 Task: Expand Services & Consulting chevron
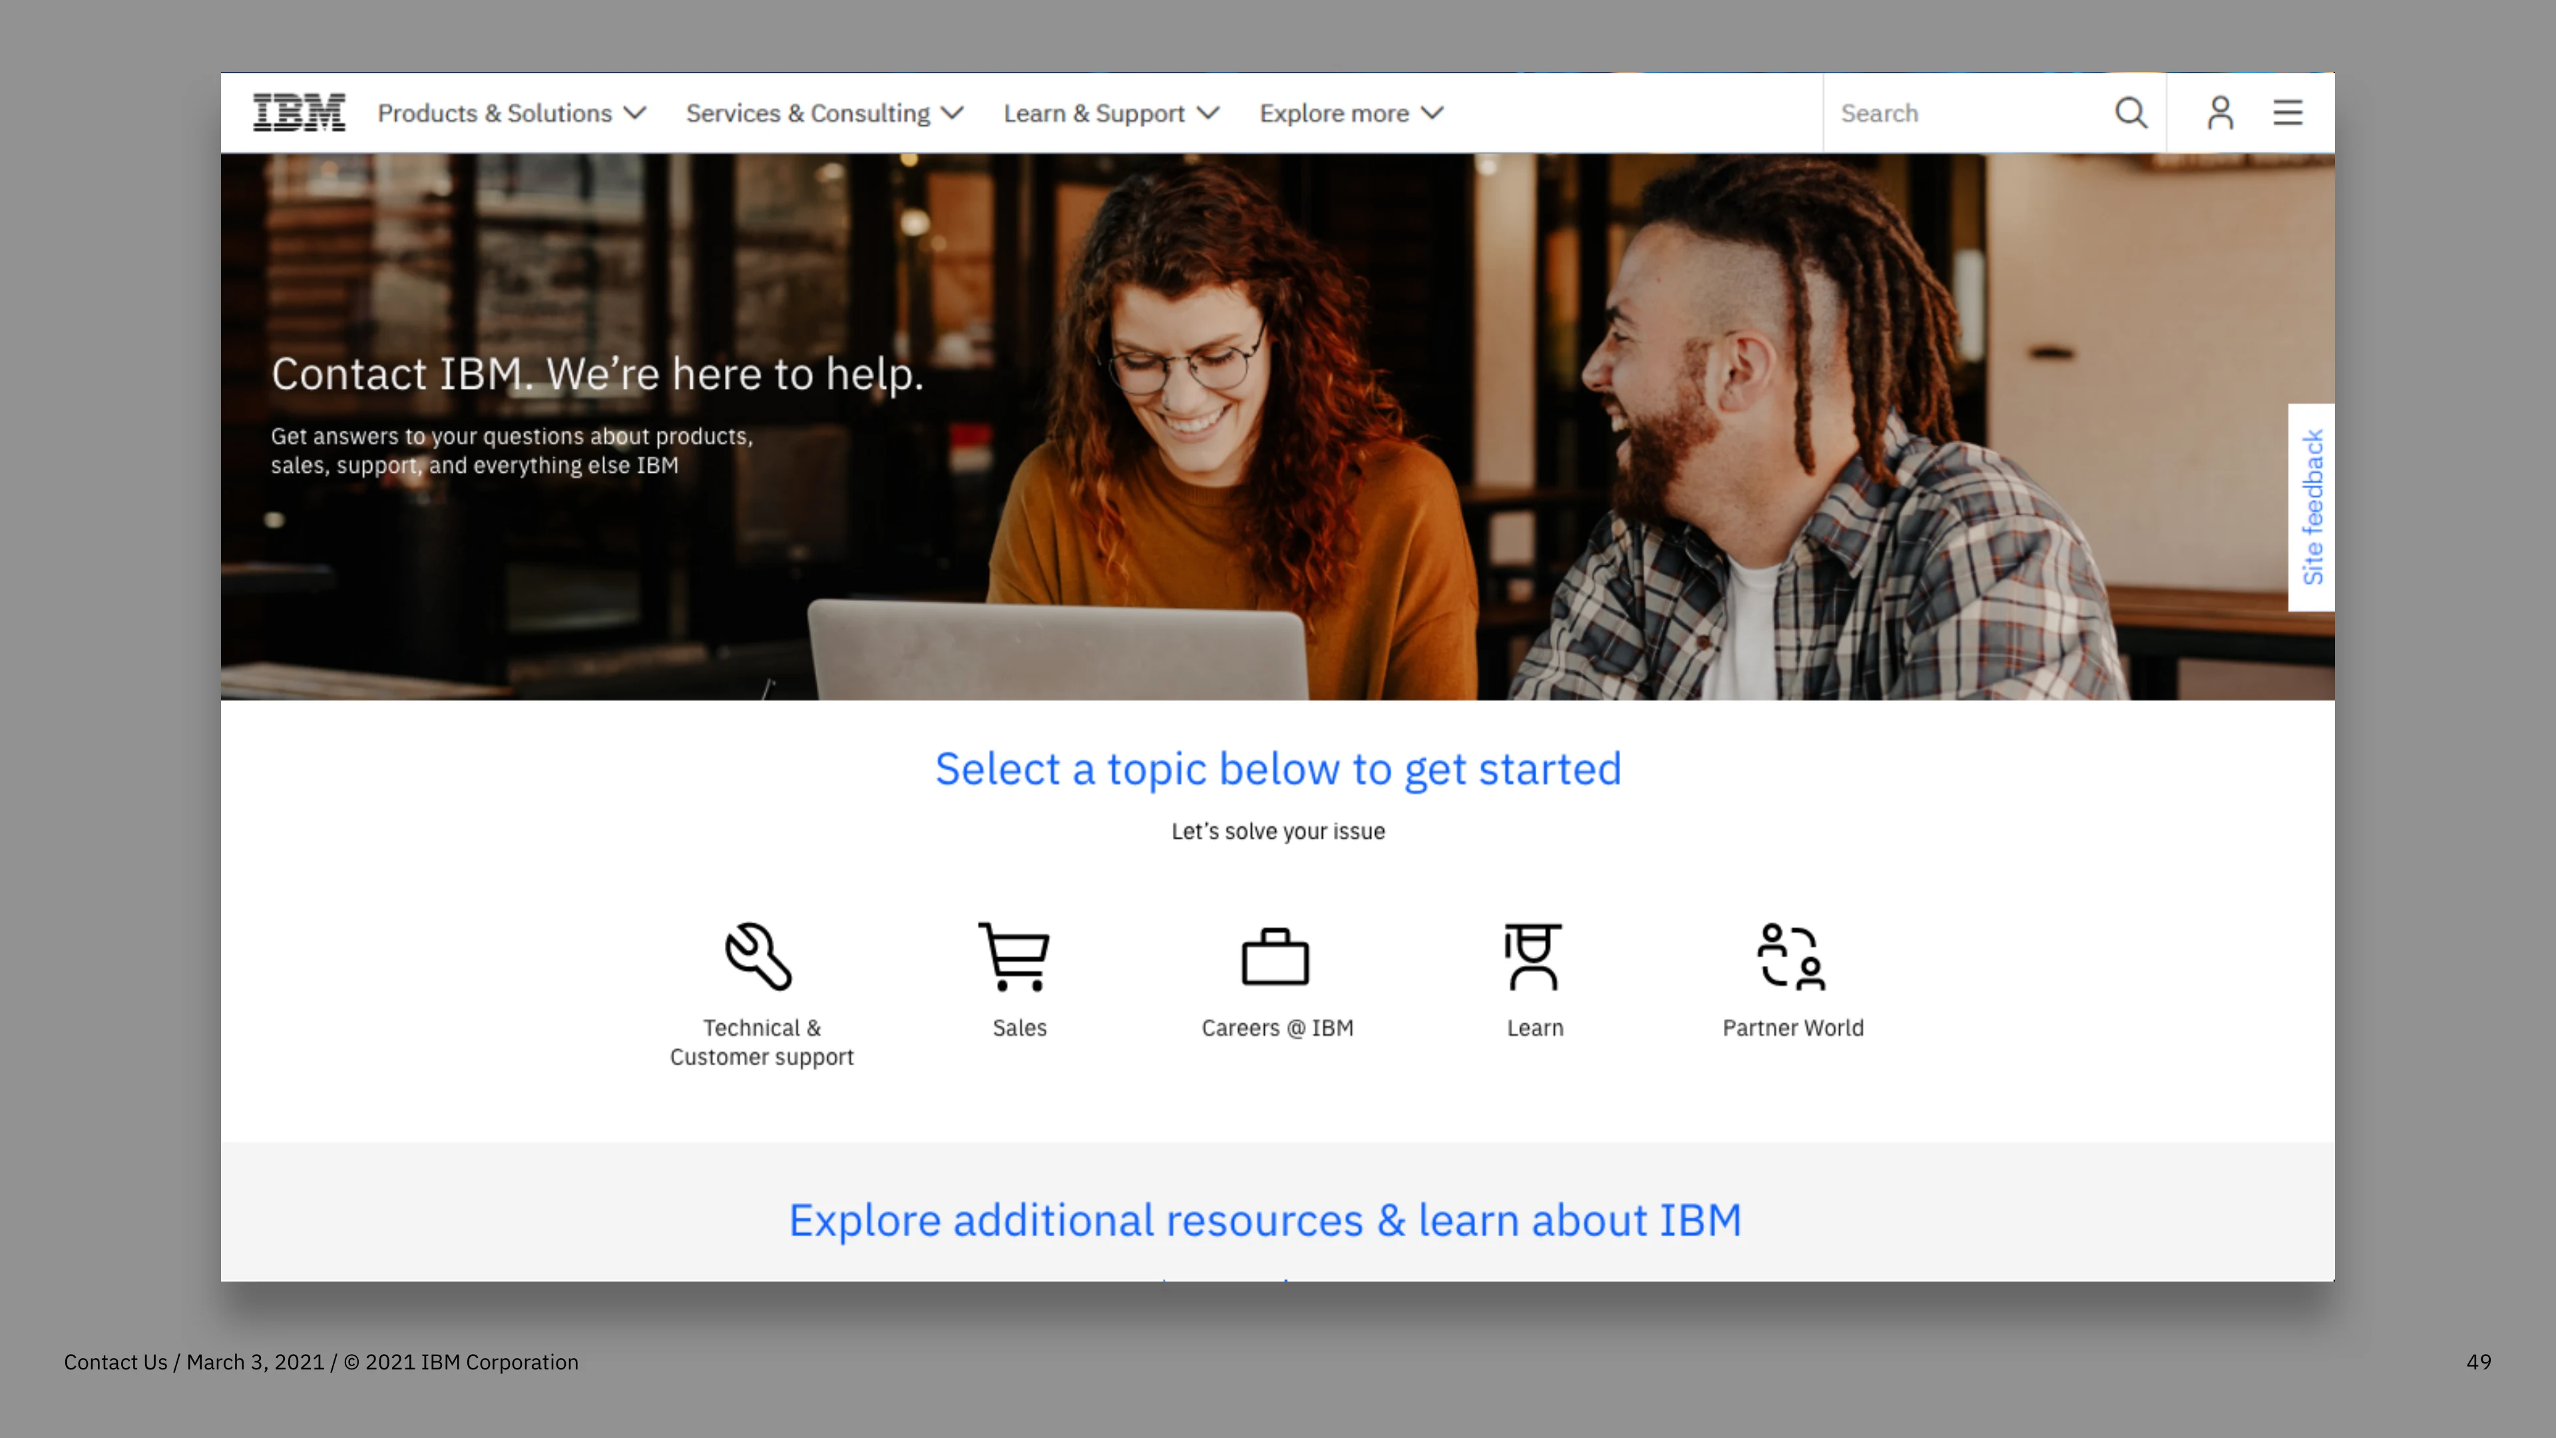(x=952, y=113)
